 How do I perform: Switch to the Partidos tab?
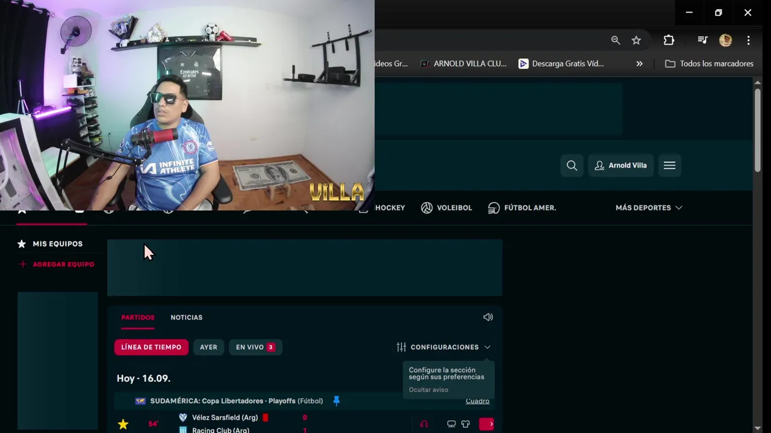pos(138,318)
